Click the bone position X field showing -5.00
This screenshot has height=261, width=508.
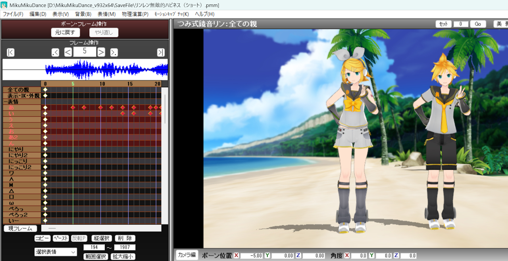coord(252,256)
